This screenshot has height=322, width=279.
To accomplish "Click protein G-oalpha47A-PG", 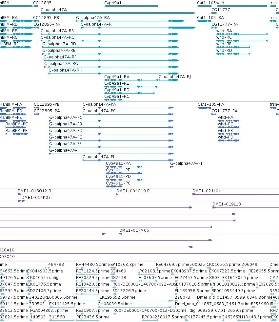I will click(66, 118).
